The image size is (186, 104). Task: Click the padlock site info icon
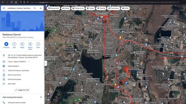click(x=24, y=2)
